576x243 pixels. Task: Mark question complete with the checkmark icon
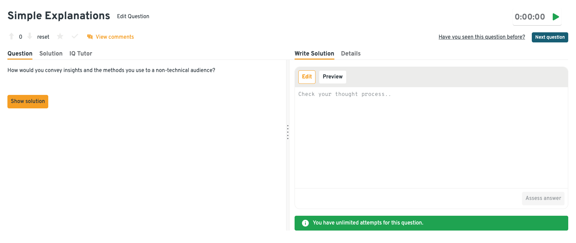point(75,36)
